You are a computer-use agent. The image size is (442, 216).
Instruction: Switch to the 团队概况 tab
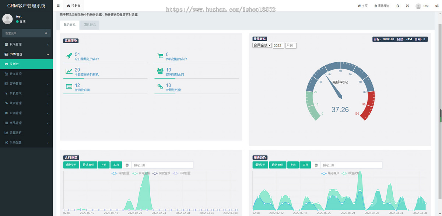pyautogui.click(x=90, y=25)
